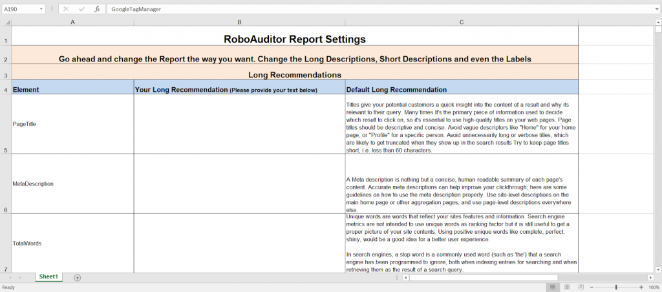Viewport: 662px width, 292px height.
Task: Select row 1 header
Action: [5, 36]
